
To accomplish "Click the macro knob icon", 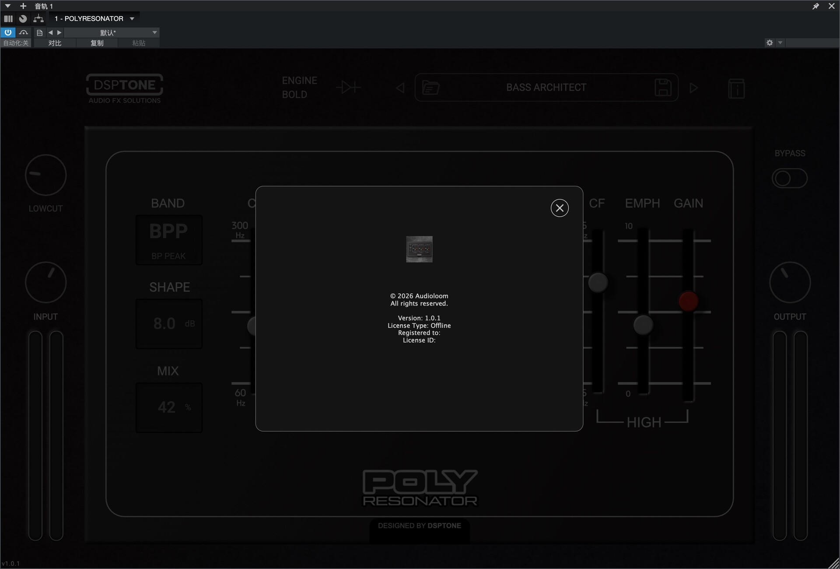I will tap(23, 18).
